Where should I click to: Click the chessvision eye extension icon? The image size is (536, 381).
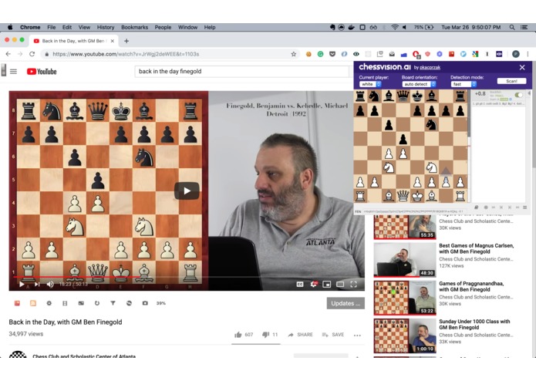[499, 54]
